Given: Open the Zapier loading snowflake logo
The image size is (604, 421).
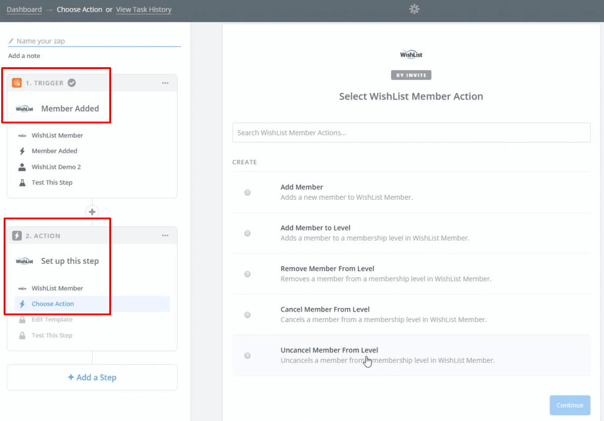Looking at the screenshot, I should [414, 9].
